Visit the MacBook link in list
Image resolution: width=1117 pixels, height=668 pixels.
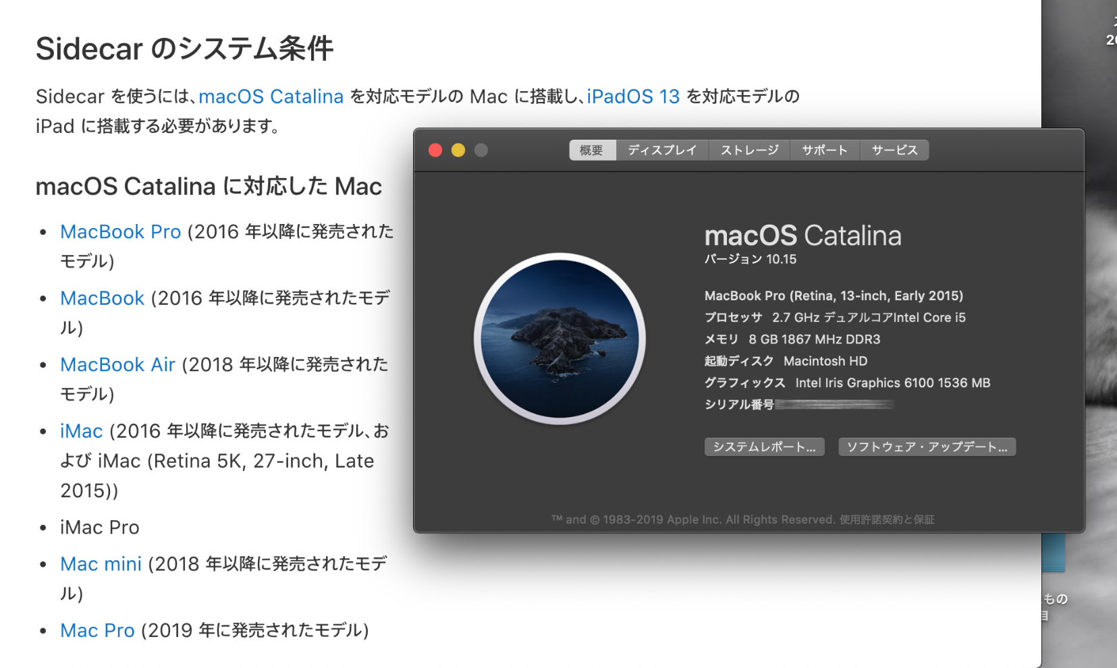point(103,298)
